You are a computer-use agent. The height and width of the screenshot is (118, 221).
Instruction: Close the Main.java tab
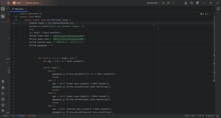pos(25,9)
